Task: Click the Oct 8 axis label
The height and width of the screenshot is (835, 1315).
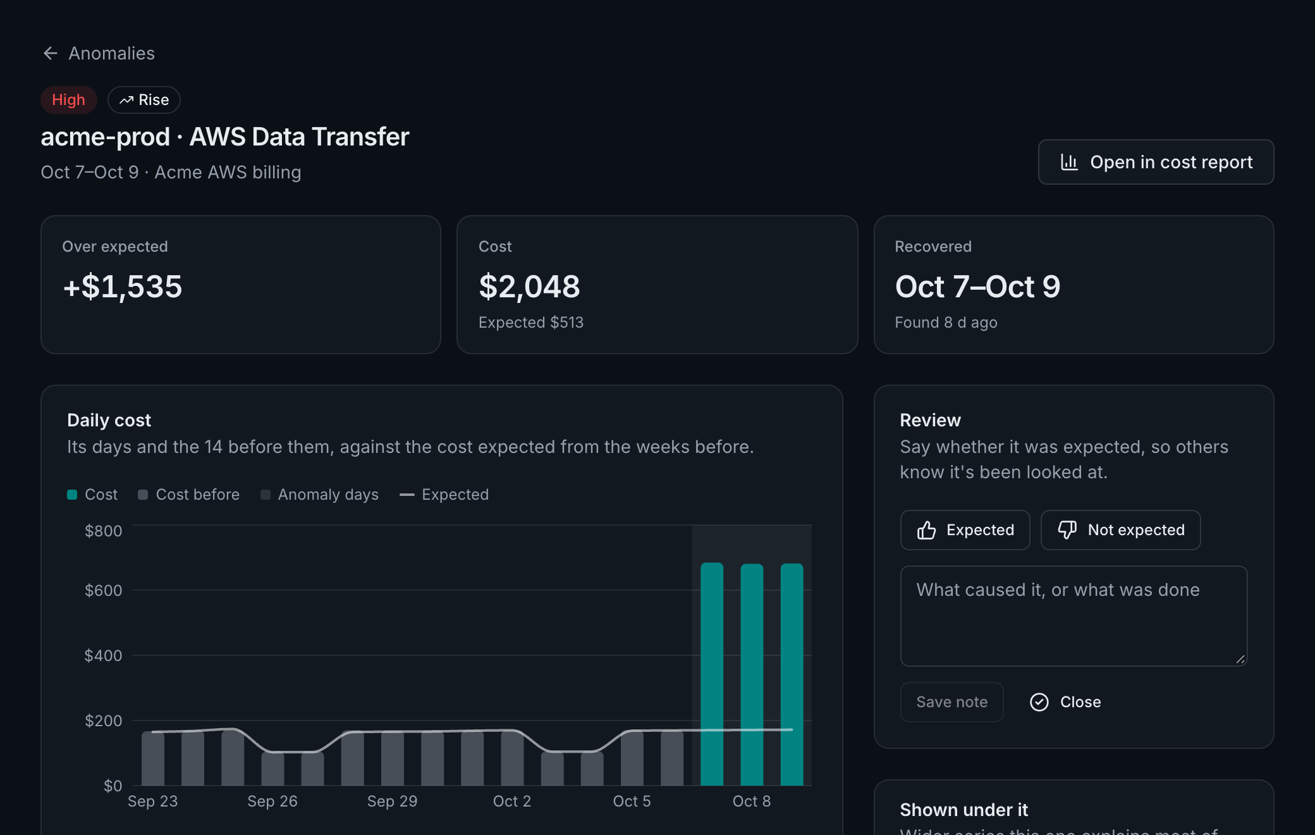Action: pyautogui.click(x=752, y=801)
